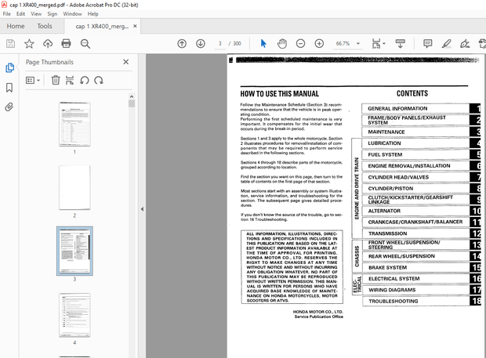Select the cap 1 XR400_merg document tab

pos(102,27)
